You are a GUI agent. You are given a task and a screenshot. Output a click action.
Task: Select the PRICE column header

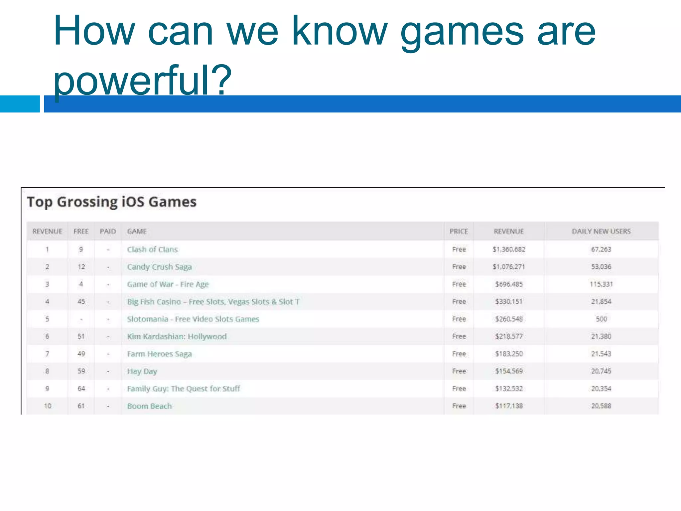(459, 231)
